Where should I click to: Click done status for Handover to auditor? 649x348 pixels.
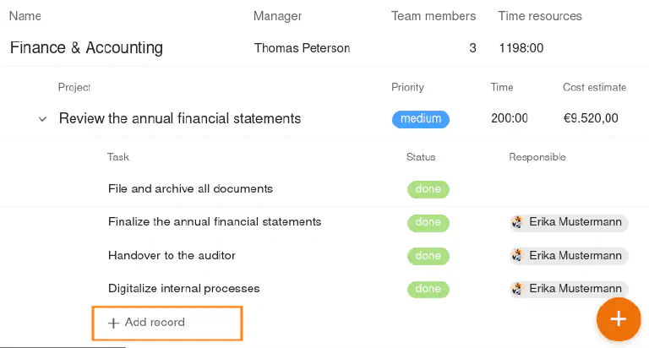pos(428,256)
